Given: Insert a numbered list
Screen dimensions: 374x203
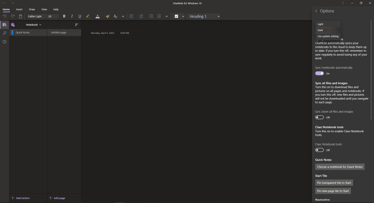Looking at the screenshot, I should pyautogui.click(x=141, y=16).
